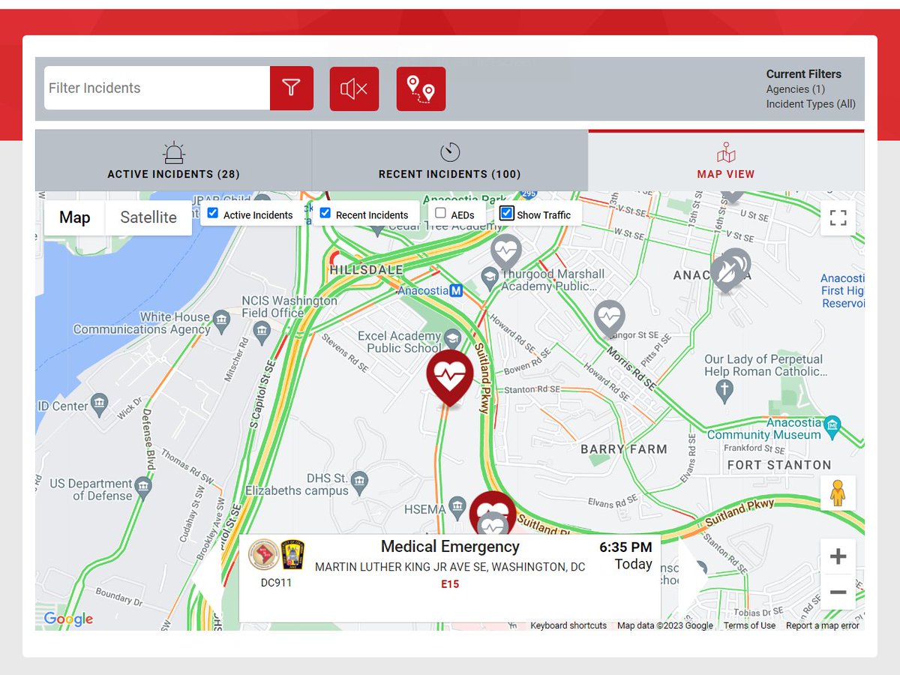Image resolution: width=900 pixels, height=675 pixels.
Task: Click the 6:35 PM incident time
Action: coord(625,547)
